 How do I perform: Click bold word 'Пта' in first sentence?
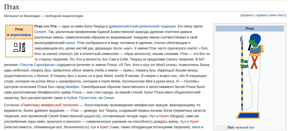(x=54, y=26)
